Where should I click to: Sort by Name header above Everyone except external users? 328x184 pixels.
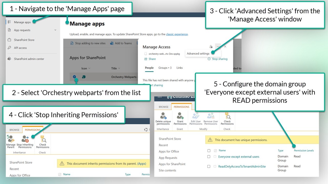pos(222,151)
